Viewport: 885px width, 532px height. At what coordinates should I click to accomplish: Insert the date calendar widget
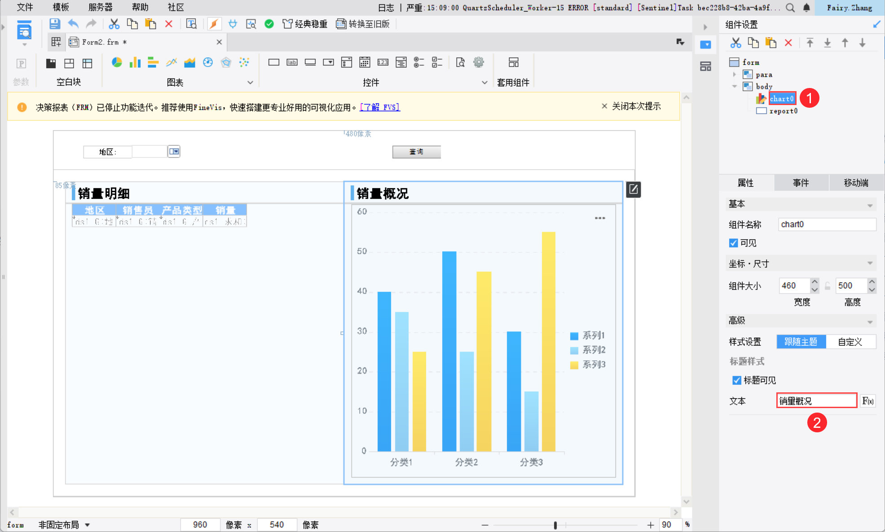point(365,62)
